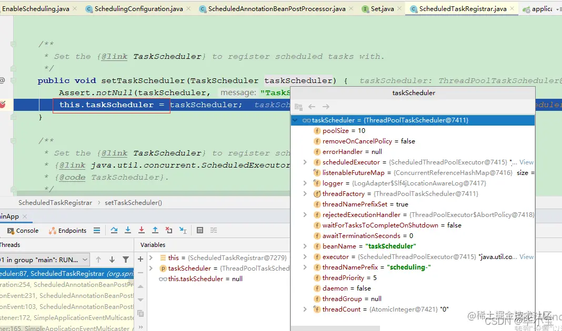Collapse the taskScheduler root node
The image size is (562, 331).
[x=295, y=120]
